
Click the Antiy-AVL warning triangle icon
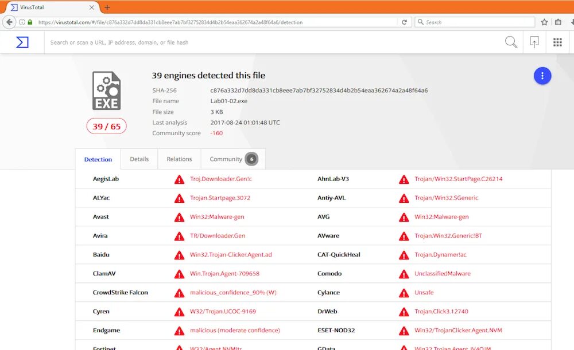[x=404, y=198]
